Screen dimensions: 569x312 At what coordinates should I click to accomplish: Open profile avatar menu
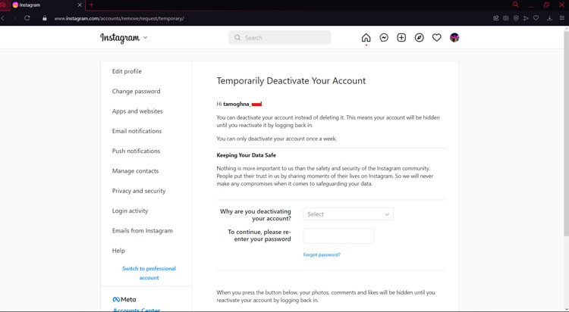coord(454,38)
